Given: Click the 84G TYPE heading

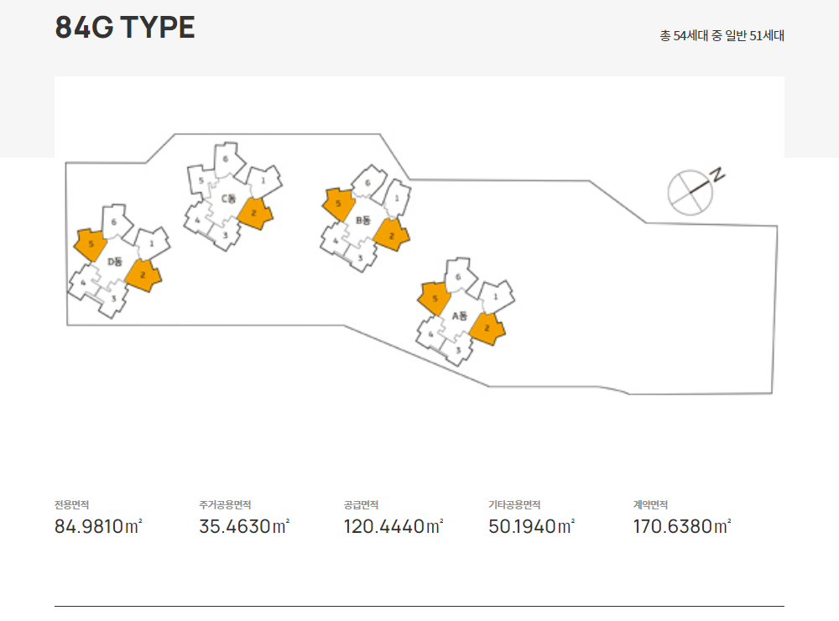Looking at the screenshot, I should pos(125,28).
